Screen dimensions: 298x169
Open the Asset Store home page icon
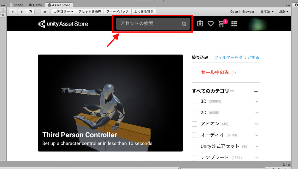(x=45, y=12)
